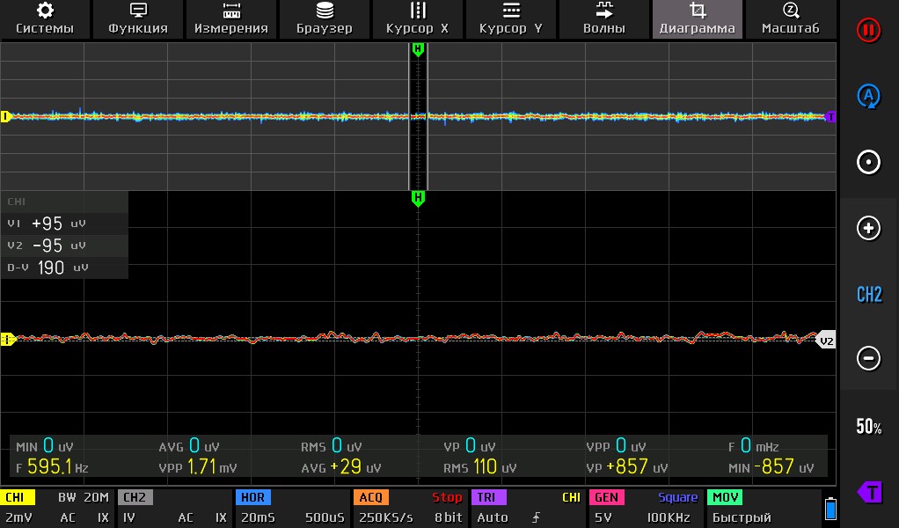Open the Измерения measurements menu
The image size is (899, 528).
point(231,18)
